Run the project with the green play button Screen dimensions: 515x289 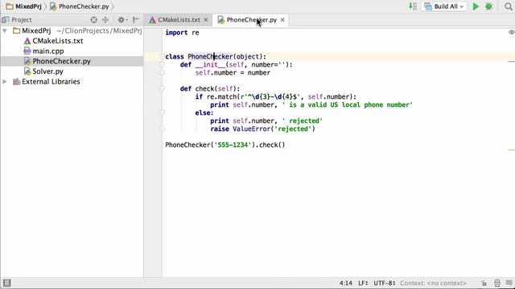(476, 6)
